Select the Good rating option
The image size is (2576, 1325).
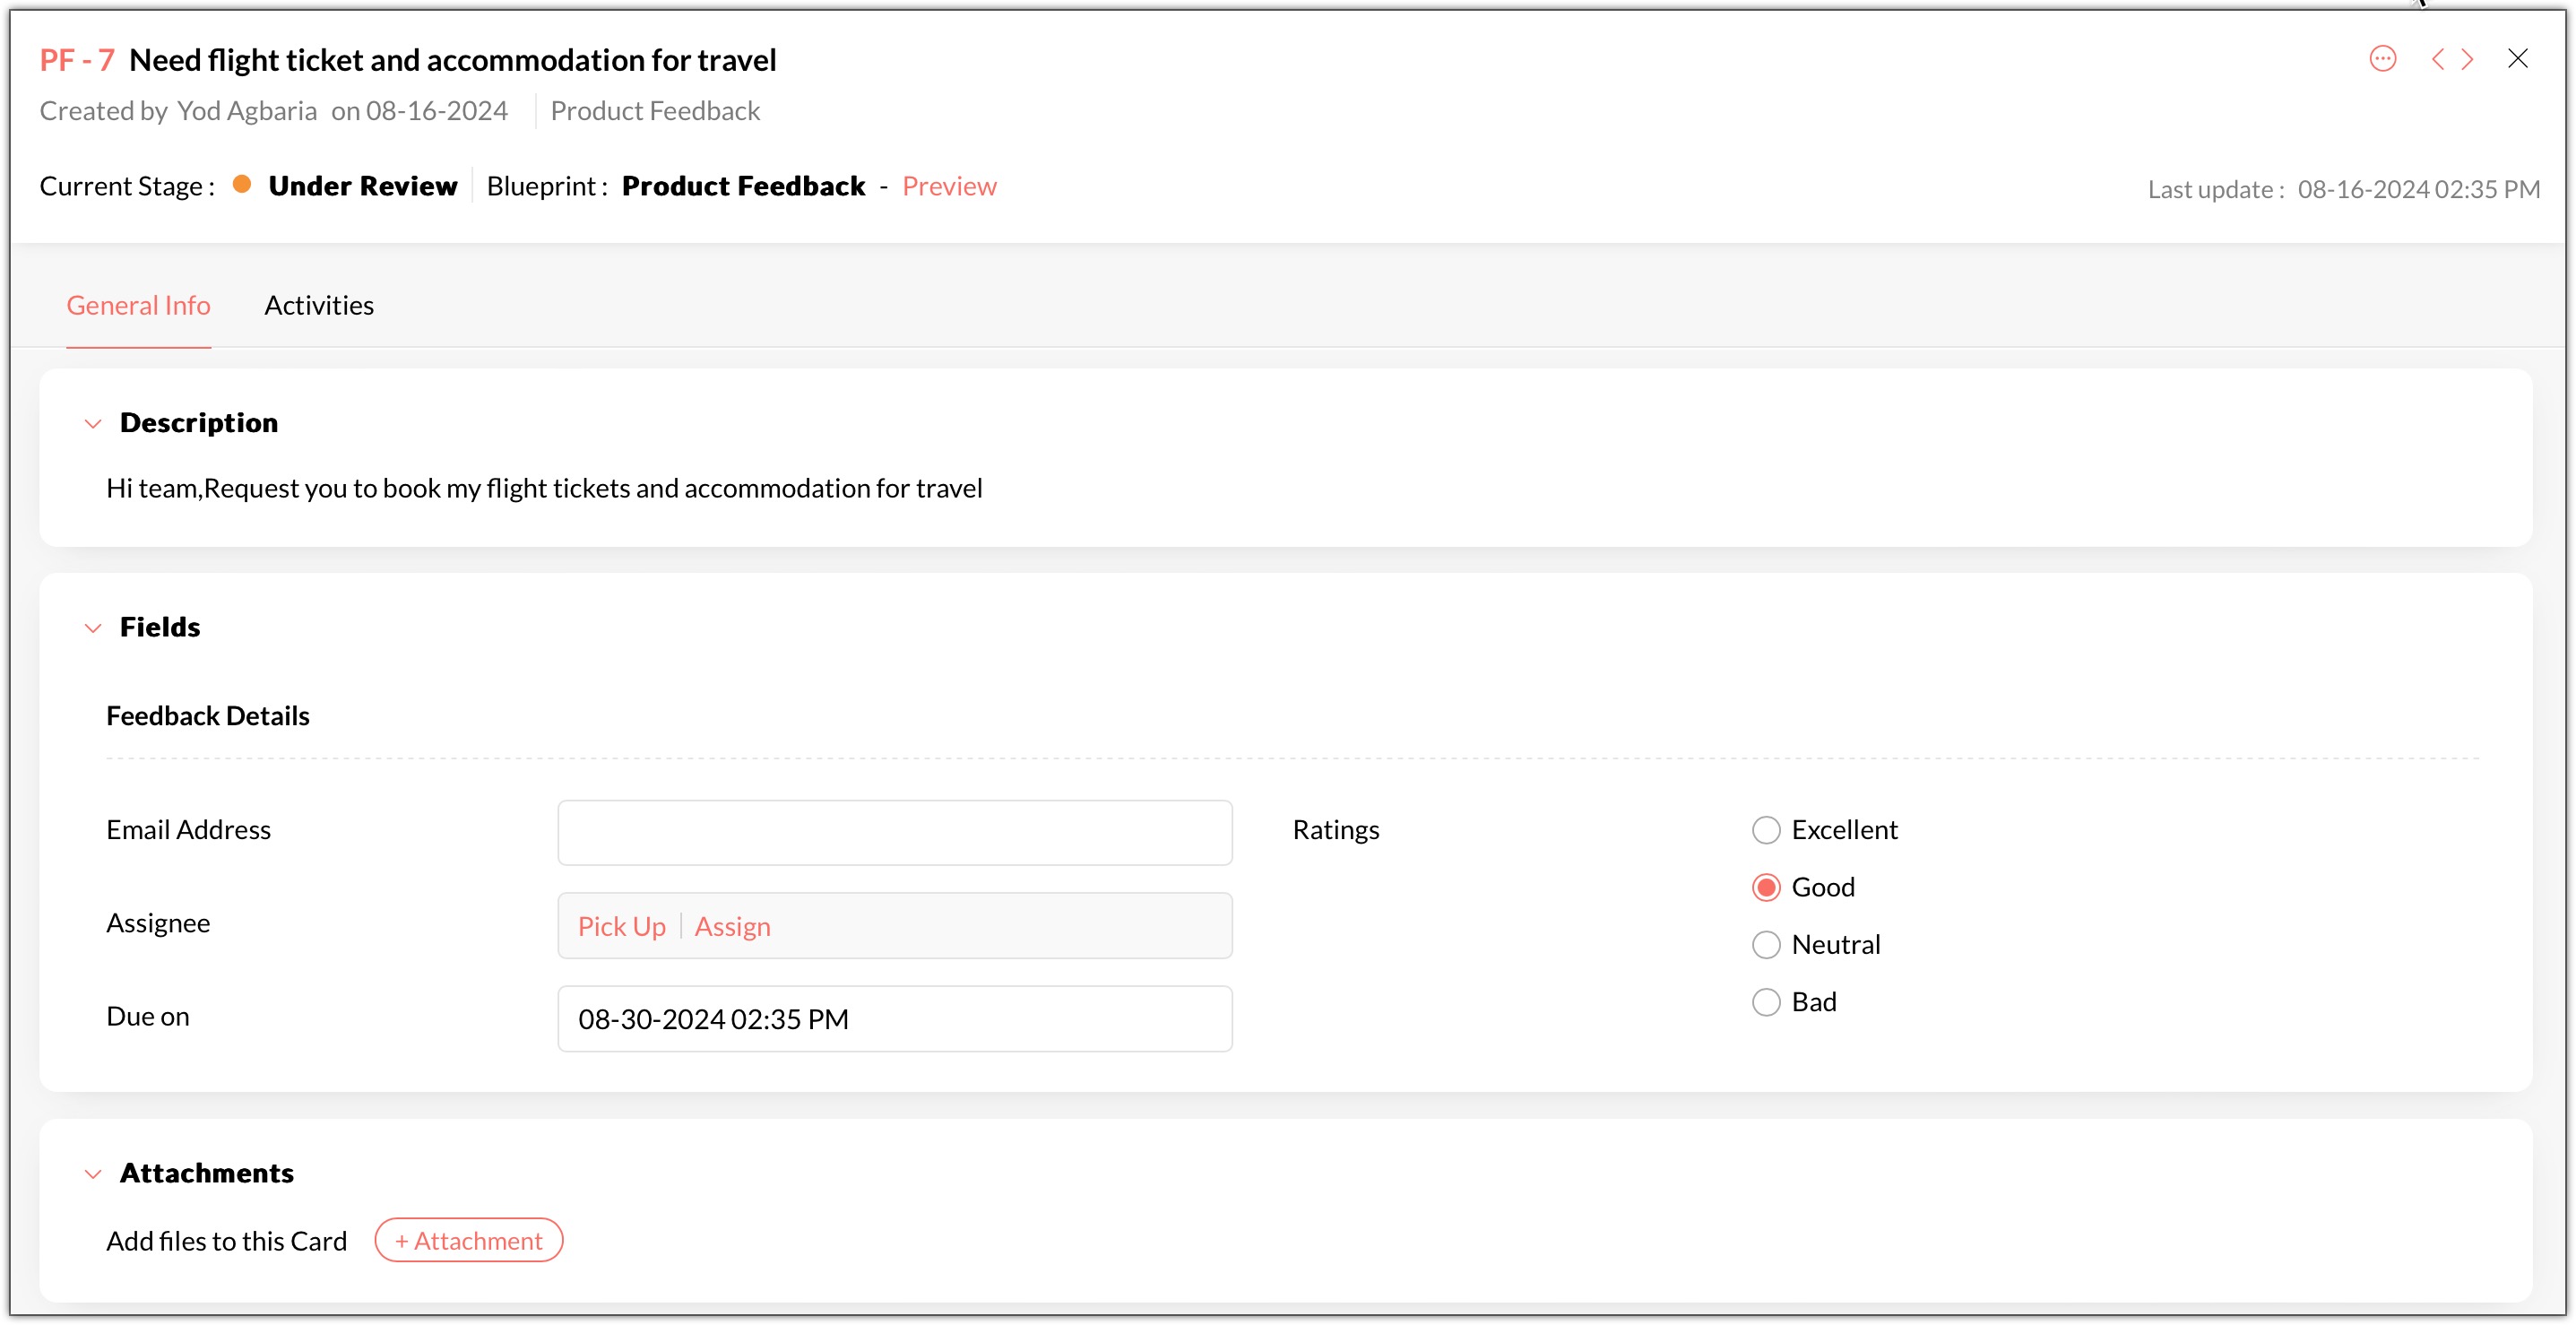1766,887
